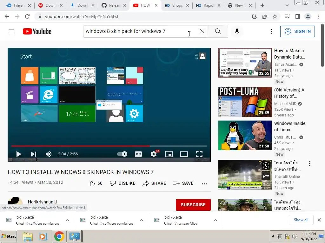Viewport: 325px width, 243px height.
Task: Show hidden system tray icons
Action: [273, 236]
